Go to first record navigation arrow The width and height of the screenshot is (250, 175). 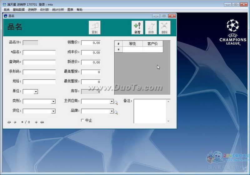9,122
